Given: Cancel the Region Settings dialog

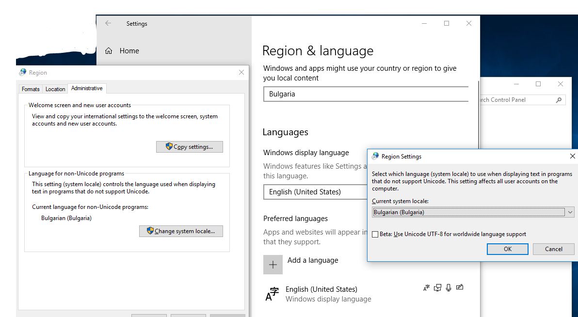Looking at the screenshot, I should (553, 249).
